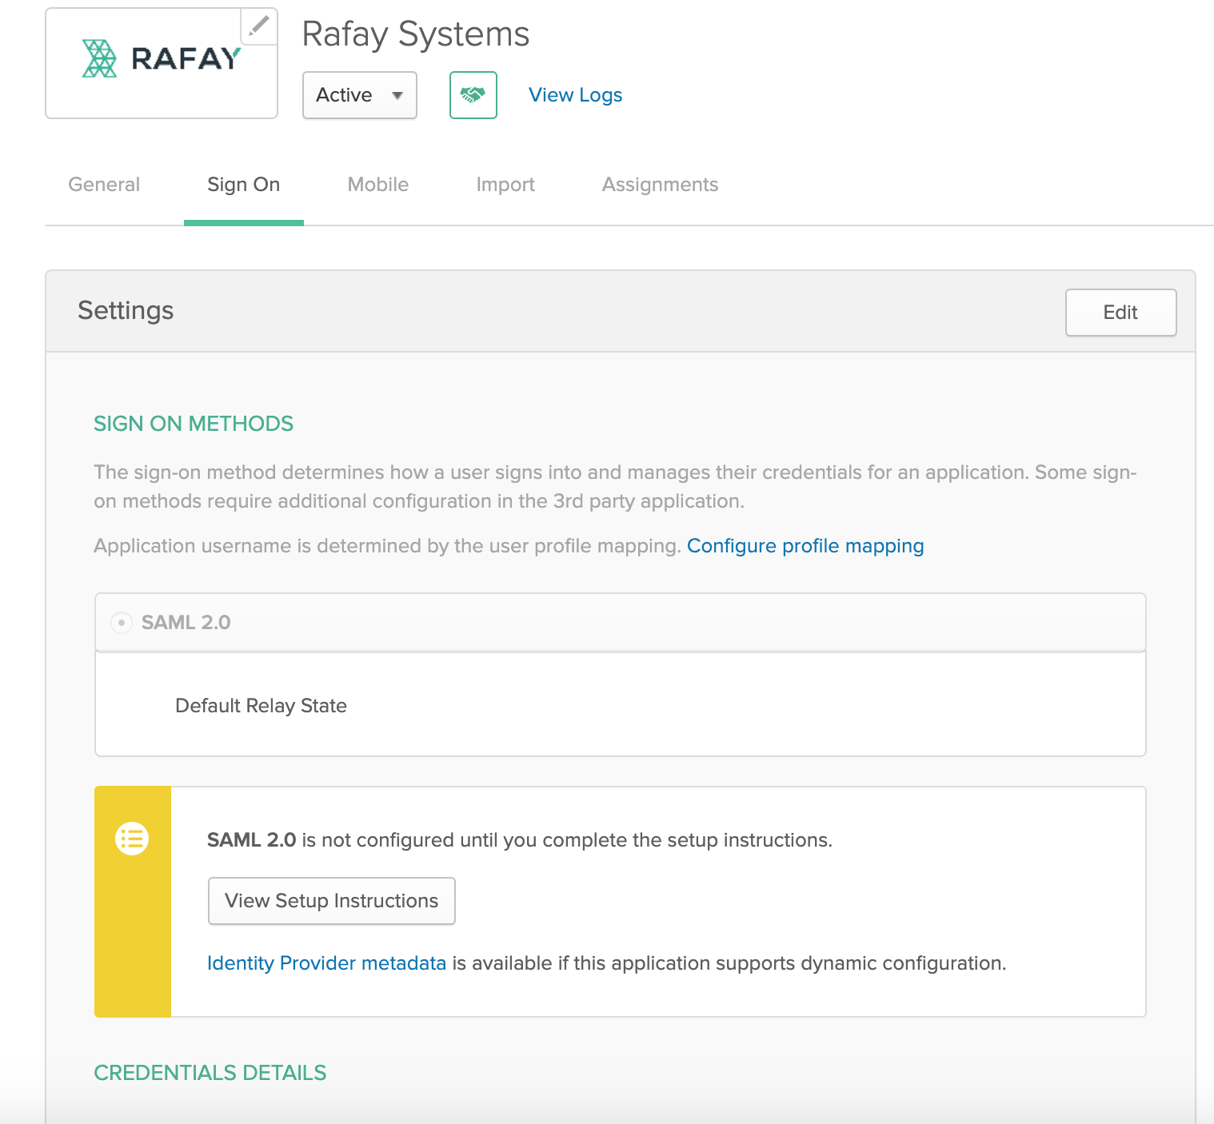
Task: Click the pencil icon to edit logo
Action: 259,26
